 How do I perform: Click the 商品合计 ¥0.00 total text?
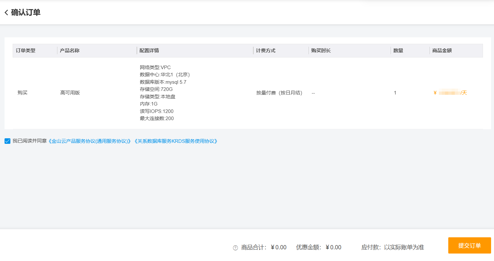(264, 247)
